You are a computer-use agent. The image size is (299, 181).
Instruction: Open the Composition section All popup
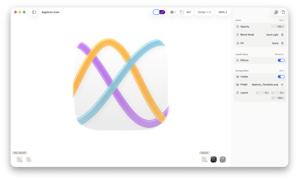(x=281, y=71)
